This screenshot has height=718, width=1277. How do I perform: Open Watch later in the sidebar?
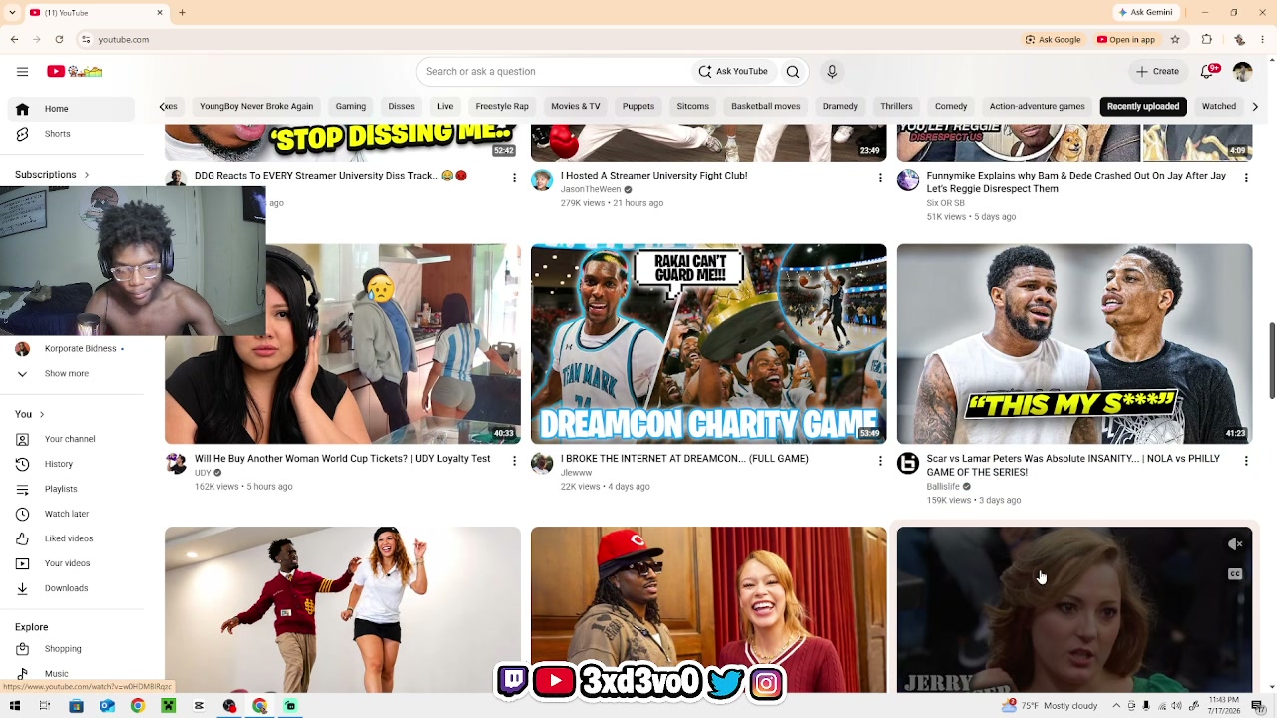click(67, 514)
